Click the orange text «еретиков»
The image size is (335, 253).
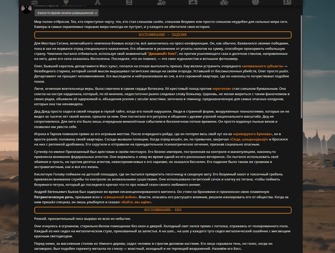[222, 89]
